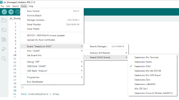
Task: Expand Debug: "Off" submenu
Action: click(x=52, y=62)
